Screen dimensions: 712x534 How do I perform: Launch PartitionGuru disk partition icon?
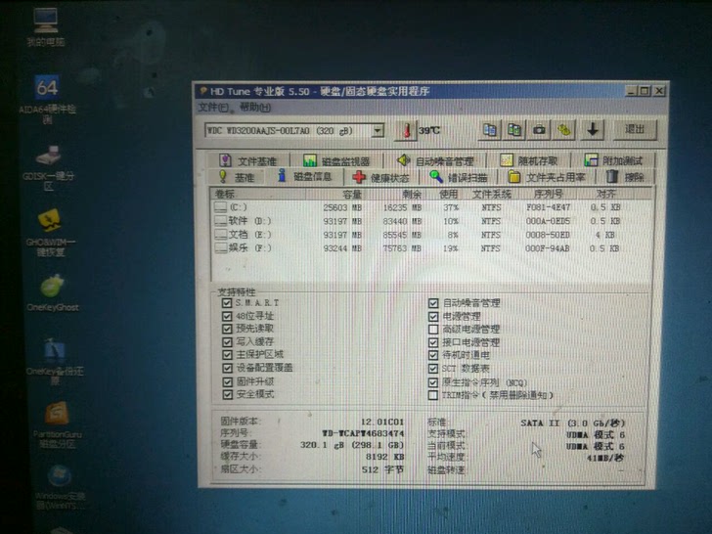[57, 425]
